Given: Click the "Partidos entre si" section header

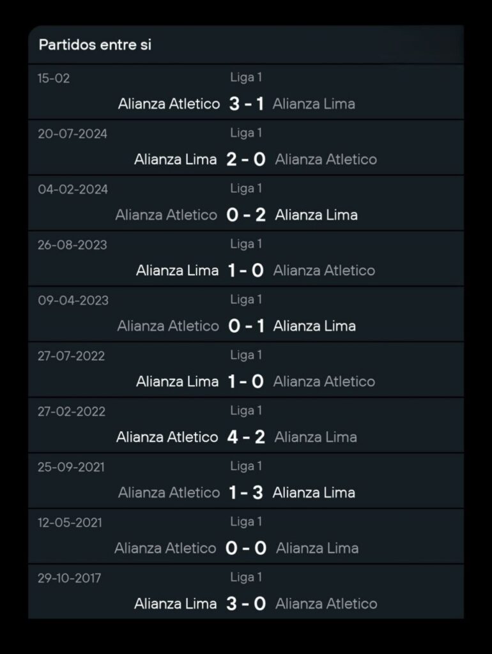Looking at the screenshot, I should (95, 45).
